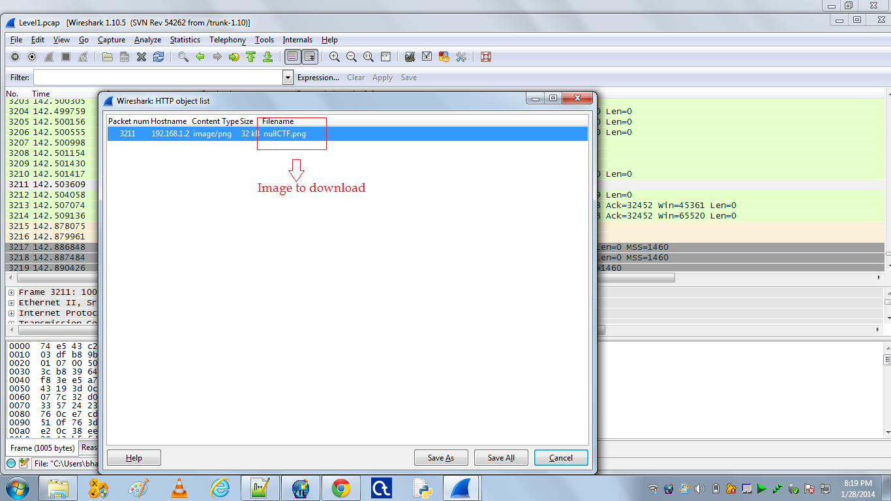Image resolution: width=891 pixels, height=501 pixels.
Task: Expand the Ethernet II tree node
Action: [x=12, y=303]
